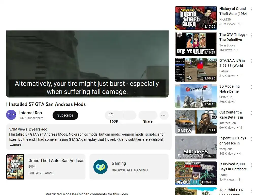Open video title I Survived 2,000 Days in Hardcore
The height and width of the screenshot is (195, 260).
[233, 167]
